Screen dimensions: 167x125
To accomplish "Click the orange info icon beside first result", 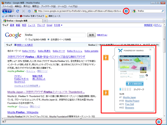I will click(106, 57).
